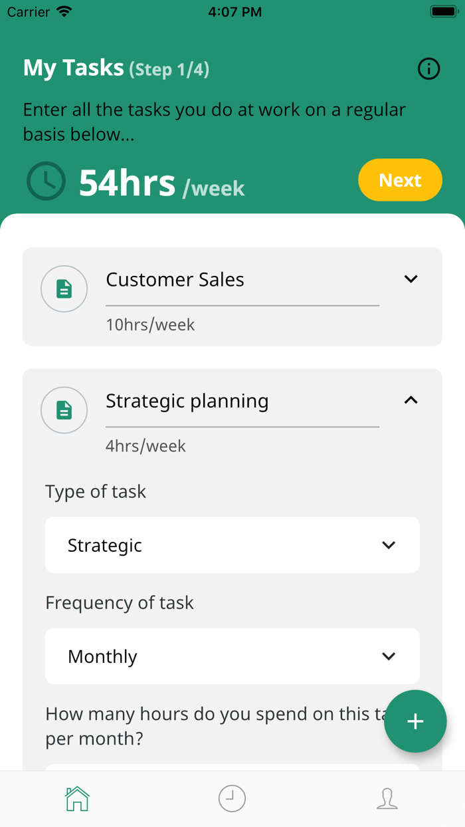
Task: Open the Type of task dropdown
Action: (x=232, y=545)
